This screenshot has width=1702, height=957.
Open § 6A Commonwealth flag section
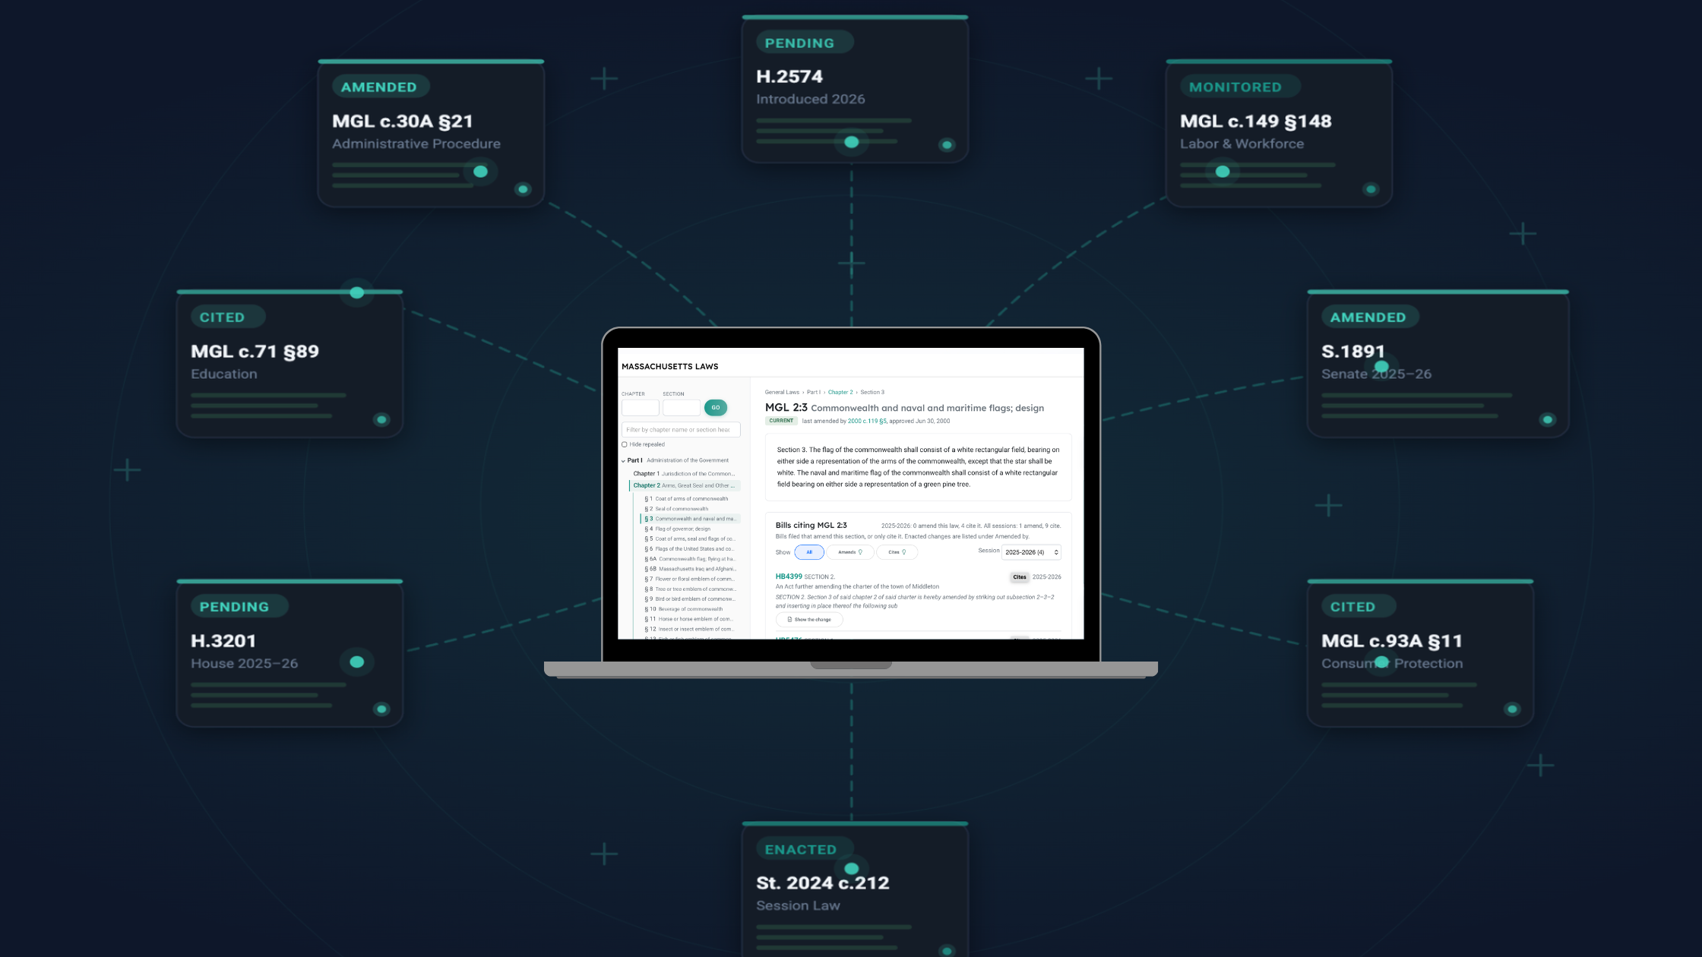point(690,559)
